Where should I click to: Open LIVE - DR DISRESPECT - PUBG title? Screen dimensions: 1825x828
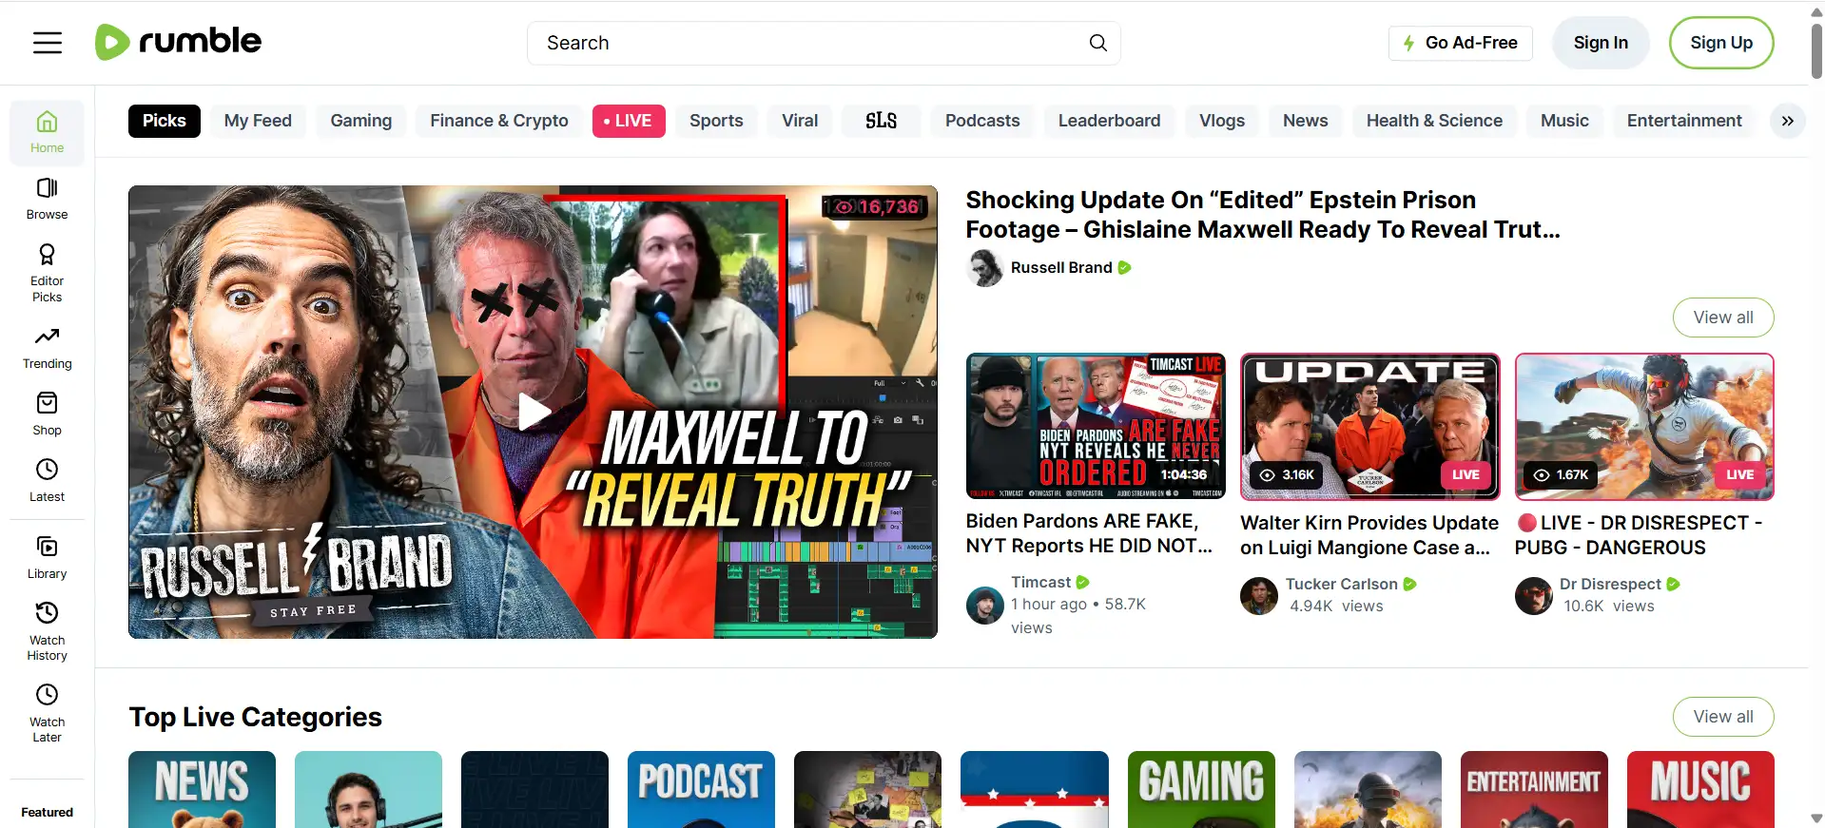[x=1639, y=535]
